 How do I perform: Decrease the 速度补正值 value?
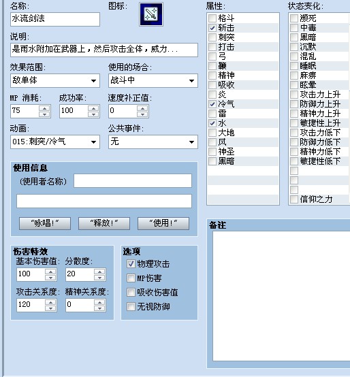click(142, 114)
